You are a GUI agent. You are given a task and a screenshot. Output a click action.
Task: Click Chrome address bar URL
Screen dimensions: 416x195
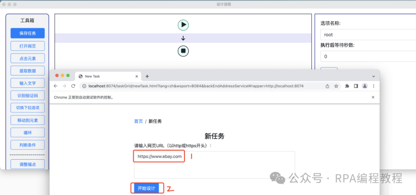pyautogui.click(x=196, y=86)
